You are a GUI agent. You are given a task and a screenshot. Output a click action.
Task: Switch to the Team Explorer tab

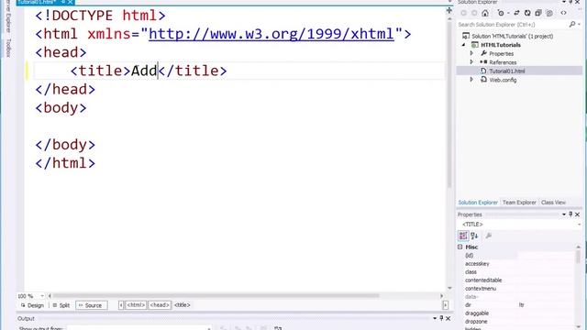[519, 203]
